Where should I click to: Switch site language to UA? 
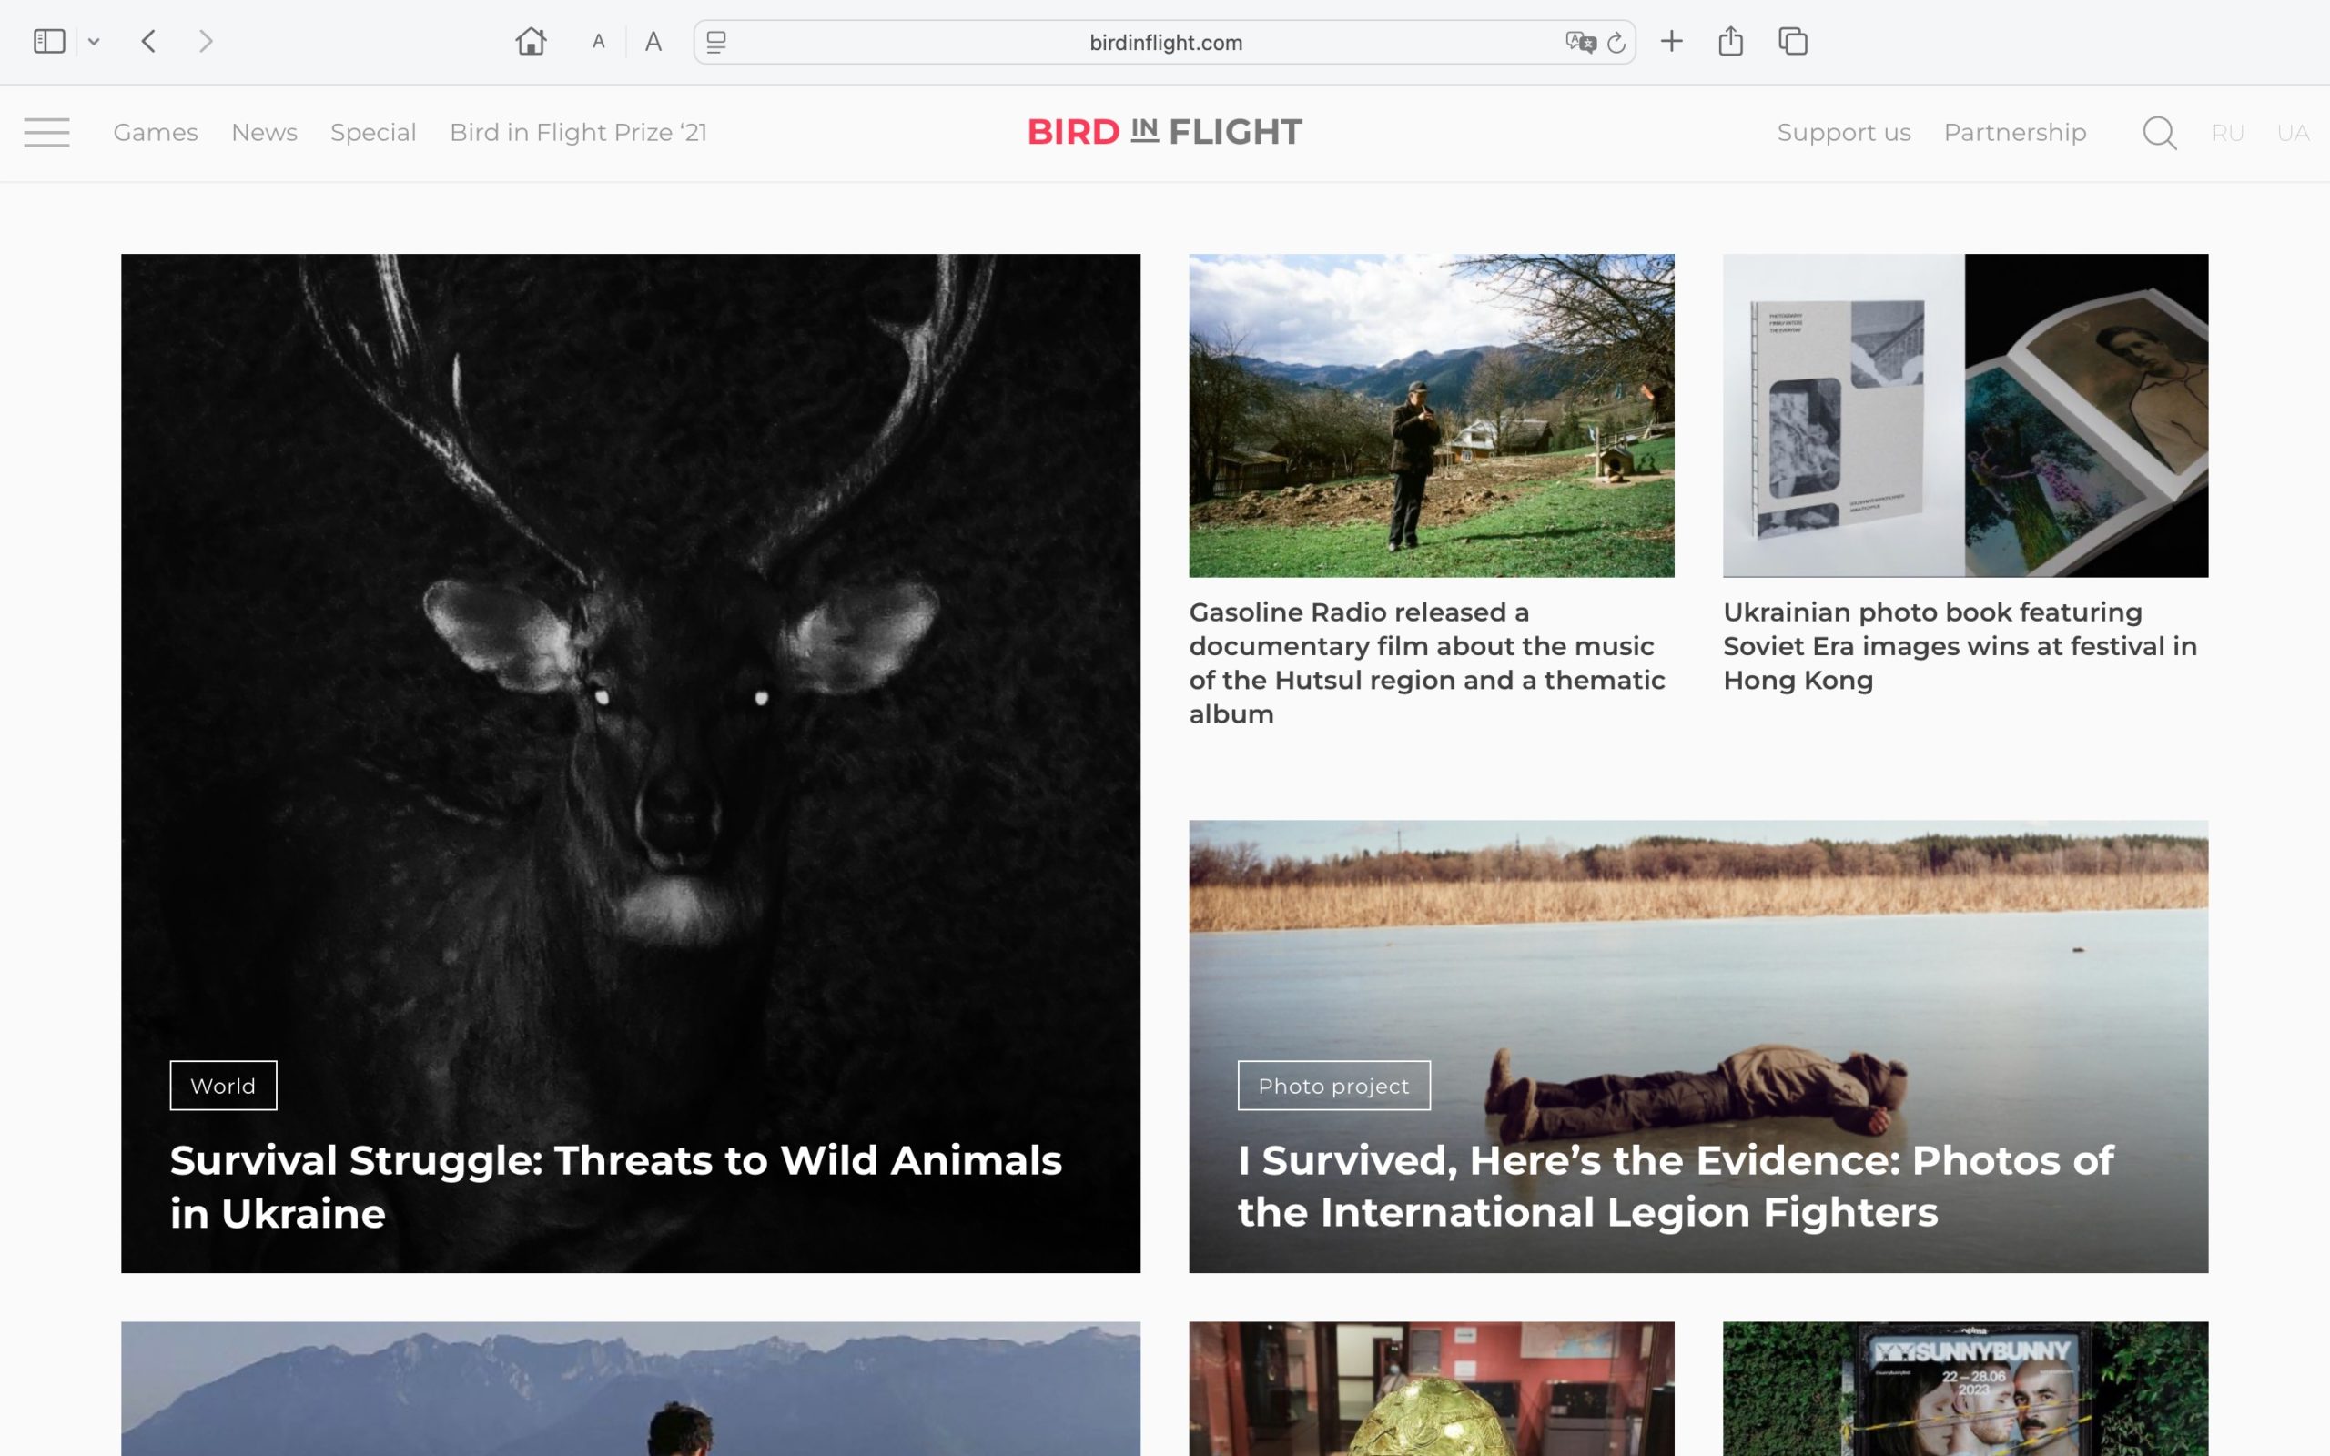pyautogui.click(x=2293, y=133)
